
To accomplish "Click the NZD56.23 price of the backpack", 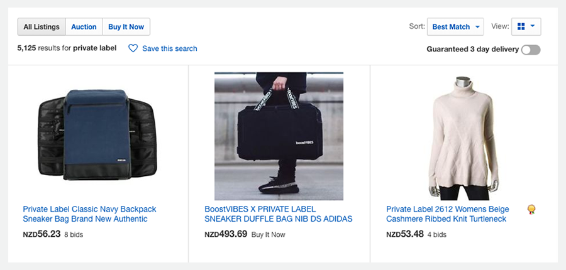I will pyautogui.click(x=42, y=234).
